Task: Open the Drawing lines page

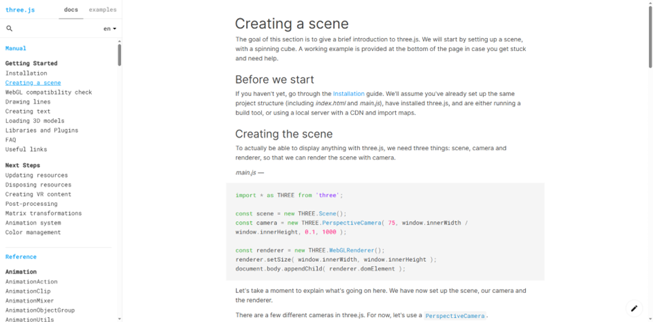Action: [28, 102]
